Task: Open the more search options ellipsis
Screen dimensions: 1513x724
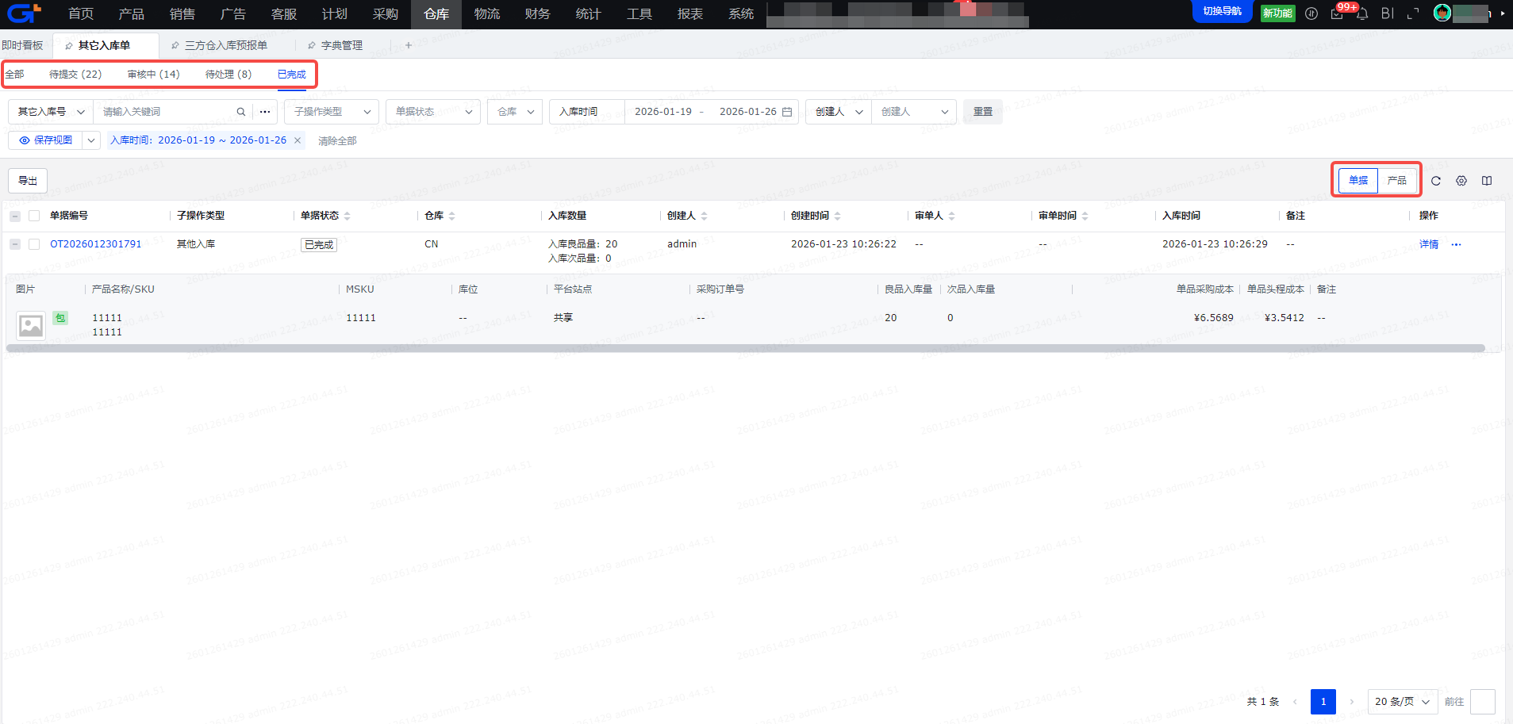Action: click(265, 112)
